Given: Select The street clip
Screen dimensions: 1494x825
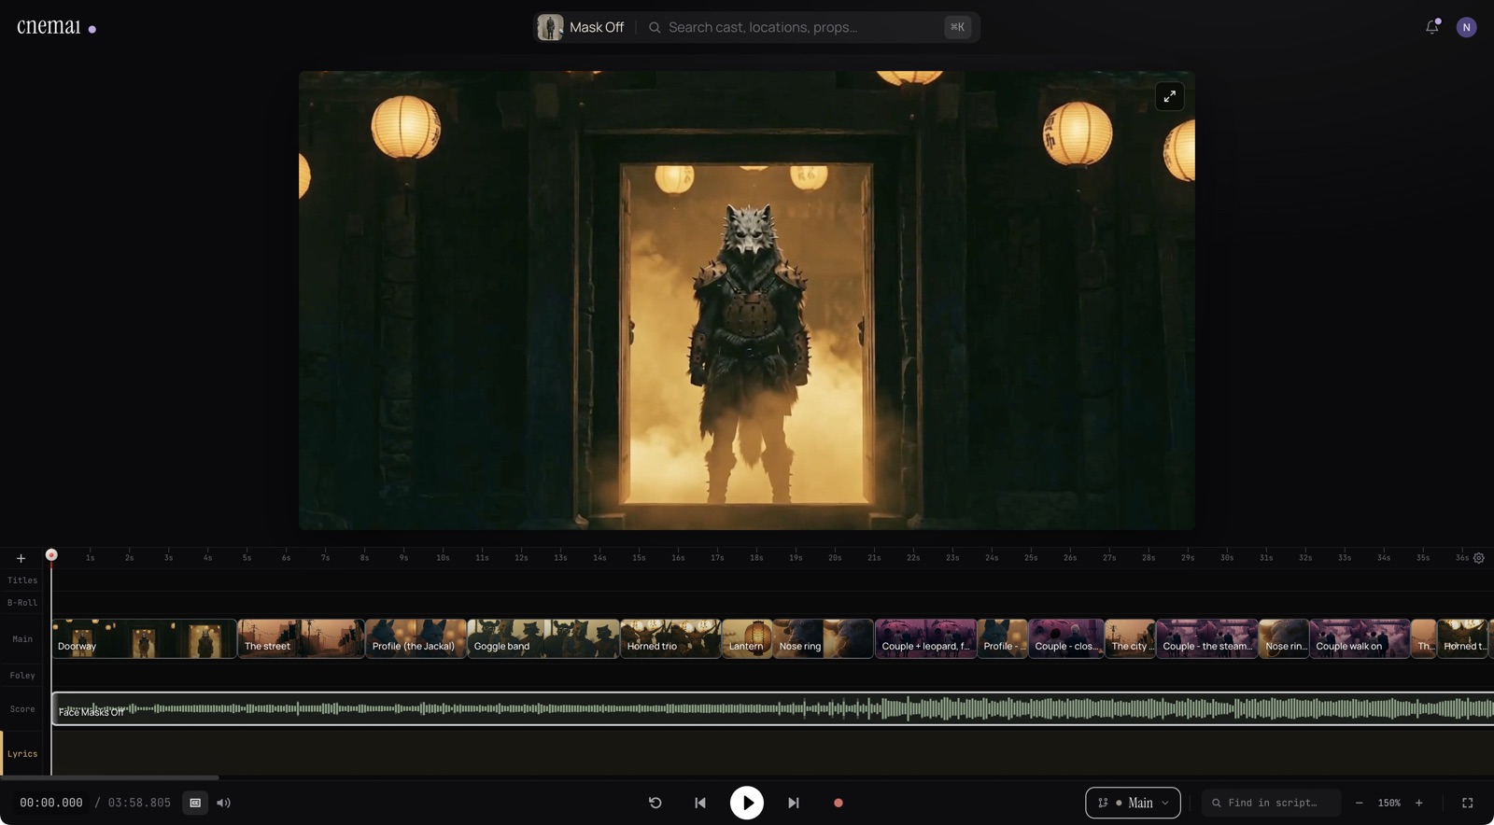Looking at the screenshot, I should click(x=302, y=639).
